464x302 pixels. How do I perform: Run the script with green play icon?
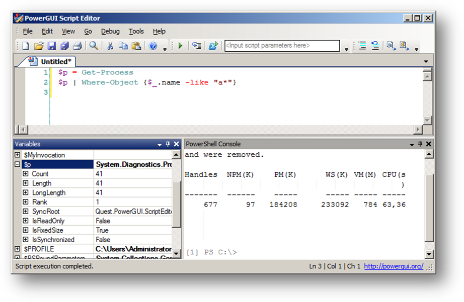pyautogui.click(x=180, y=46)
